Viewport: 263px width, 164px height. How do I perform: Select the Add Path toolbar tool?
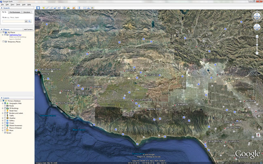(x=51, y=8)
